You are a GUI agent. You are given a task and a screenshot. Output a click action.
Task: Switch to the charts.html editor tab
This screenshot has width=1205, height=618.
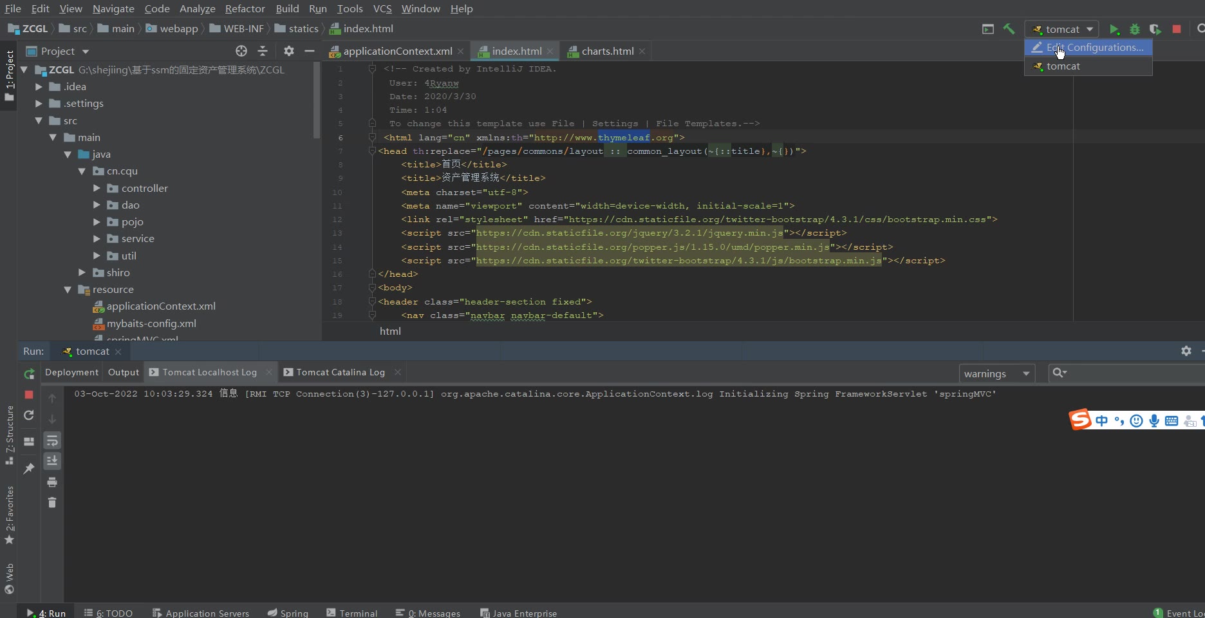607,51
